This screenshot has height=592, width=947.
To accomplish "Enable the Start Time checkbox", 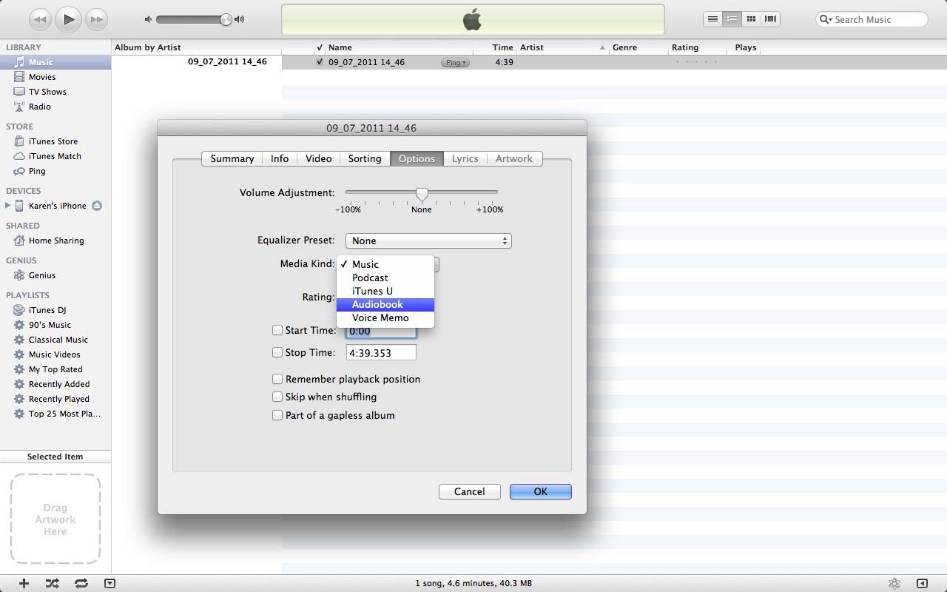I will [x=277, y=330].
